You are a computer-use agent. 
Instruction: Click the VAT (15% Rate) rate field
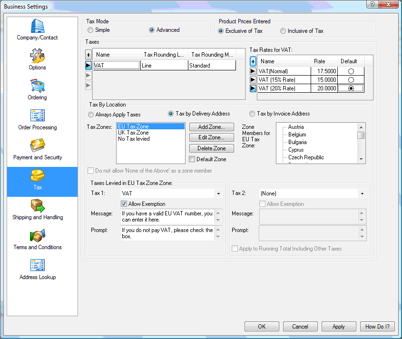click(x=324, y=80)
